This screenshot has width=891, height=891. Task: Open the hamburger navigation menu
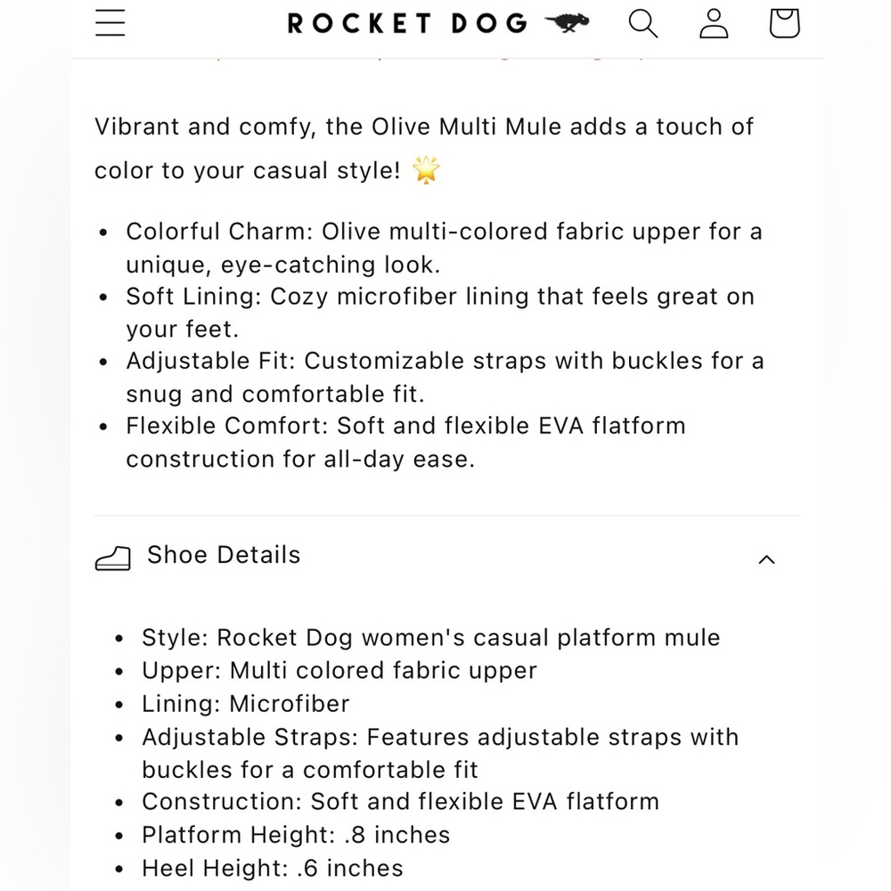click(x=110, y=23)
